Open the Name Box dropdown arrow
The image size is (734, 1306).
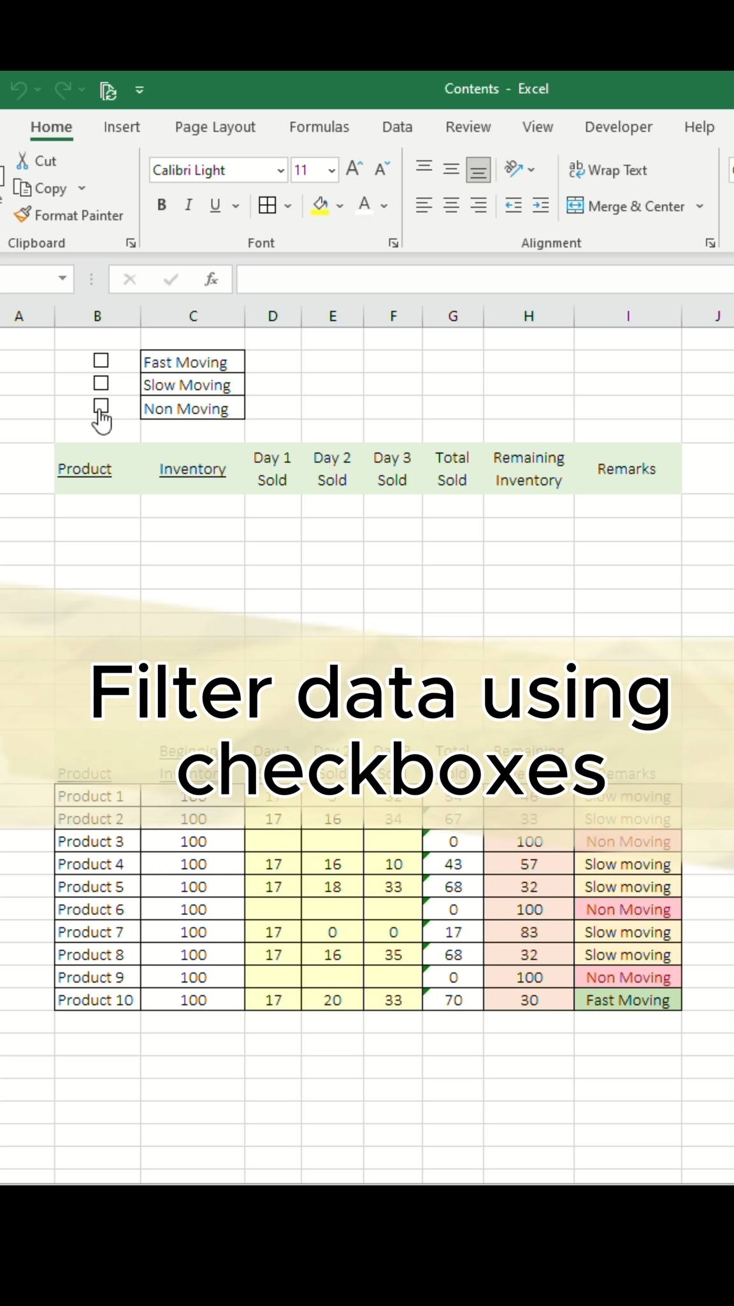tap(62, 278)
